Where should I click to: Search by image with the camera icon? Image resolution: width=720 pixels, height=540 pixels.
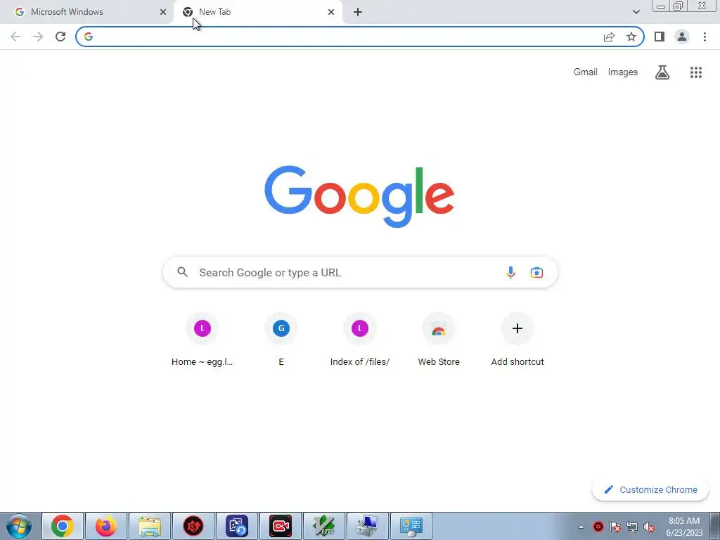(x=536, y=272)
